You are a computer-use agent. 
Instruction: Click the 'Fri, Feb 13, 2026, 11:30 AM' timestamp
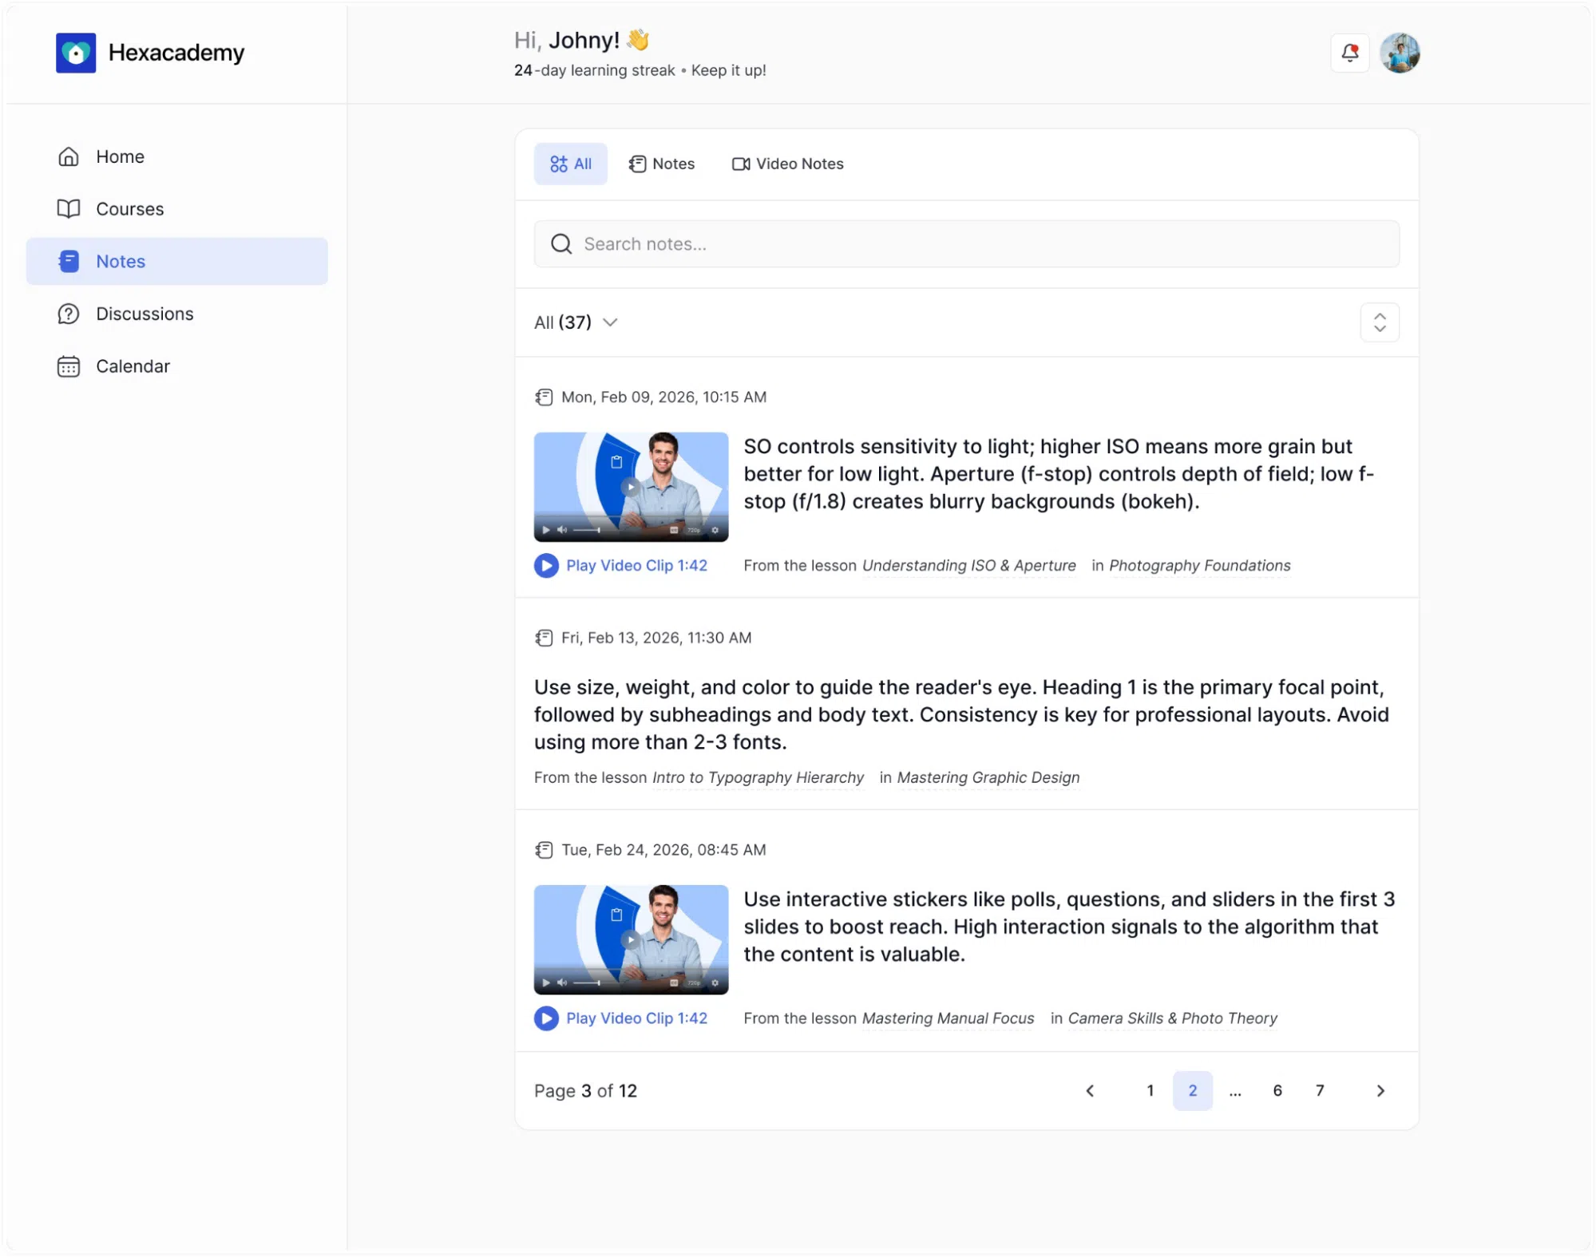(x=656, y=638)
